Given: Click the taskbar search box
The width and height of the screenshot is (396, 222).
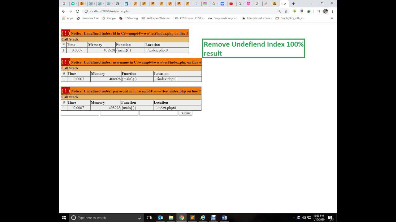Looking at the screenshot, I should pos(107,218).
